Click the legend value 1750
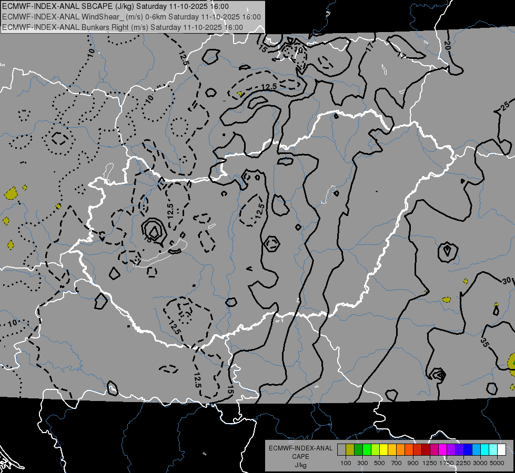The height and width of the screenshot is (473, 515). click(x=447, y=463)
